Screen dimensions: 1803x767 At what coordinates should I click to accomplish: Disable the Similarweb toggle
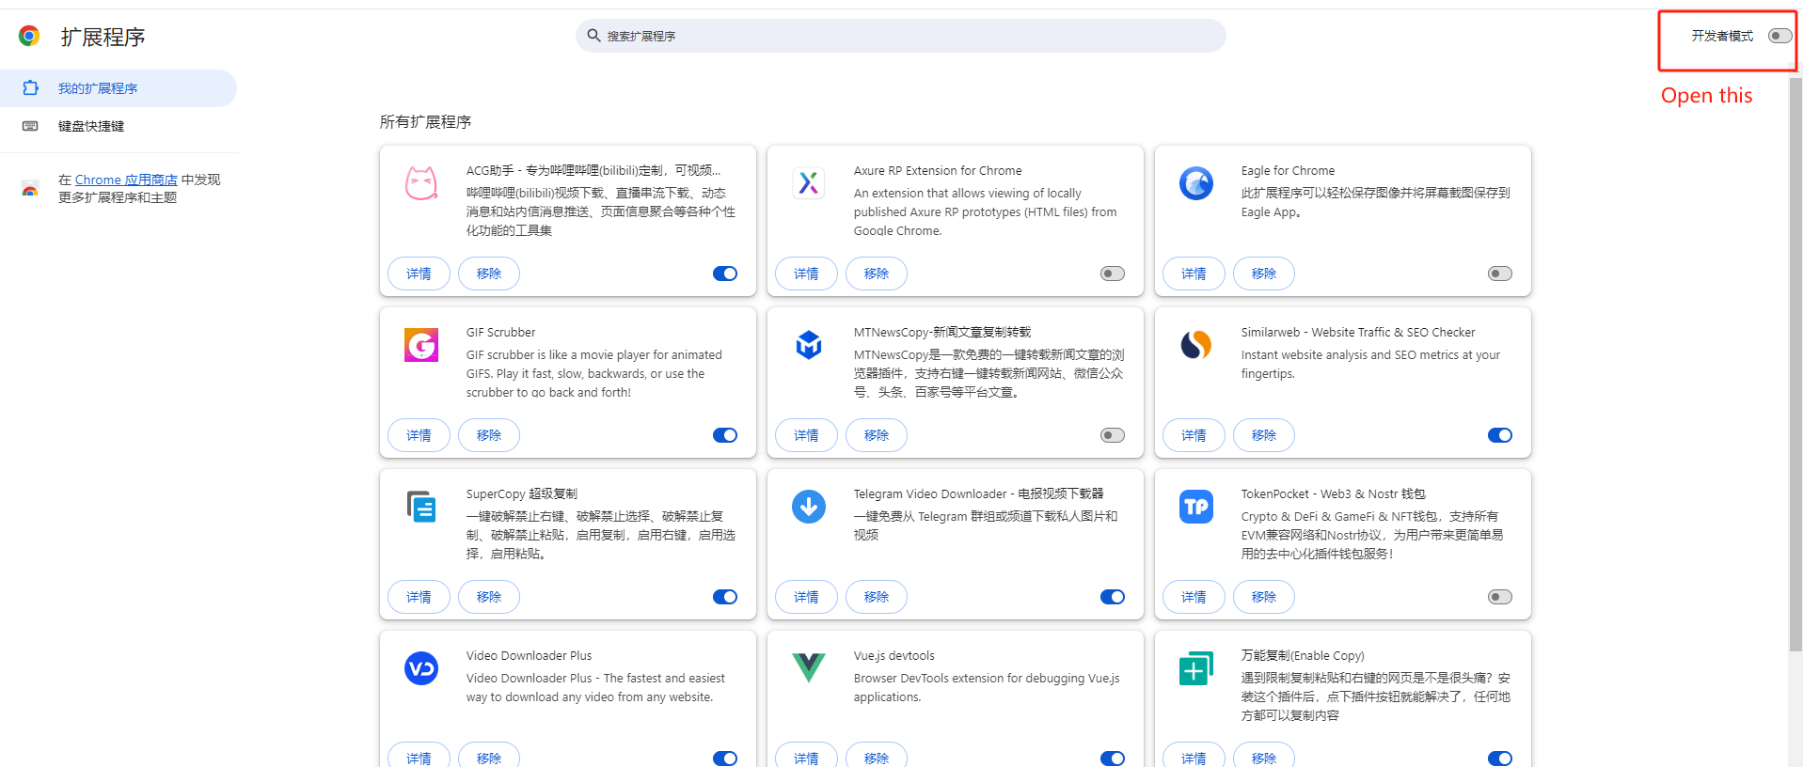tap(1500, 435)
